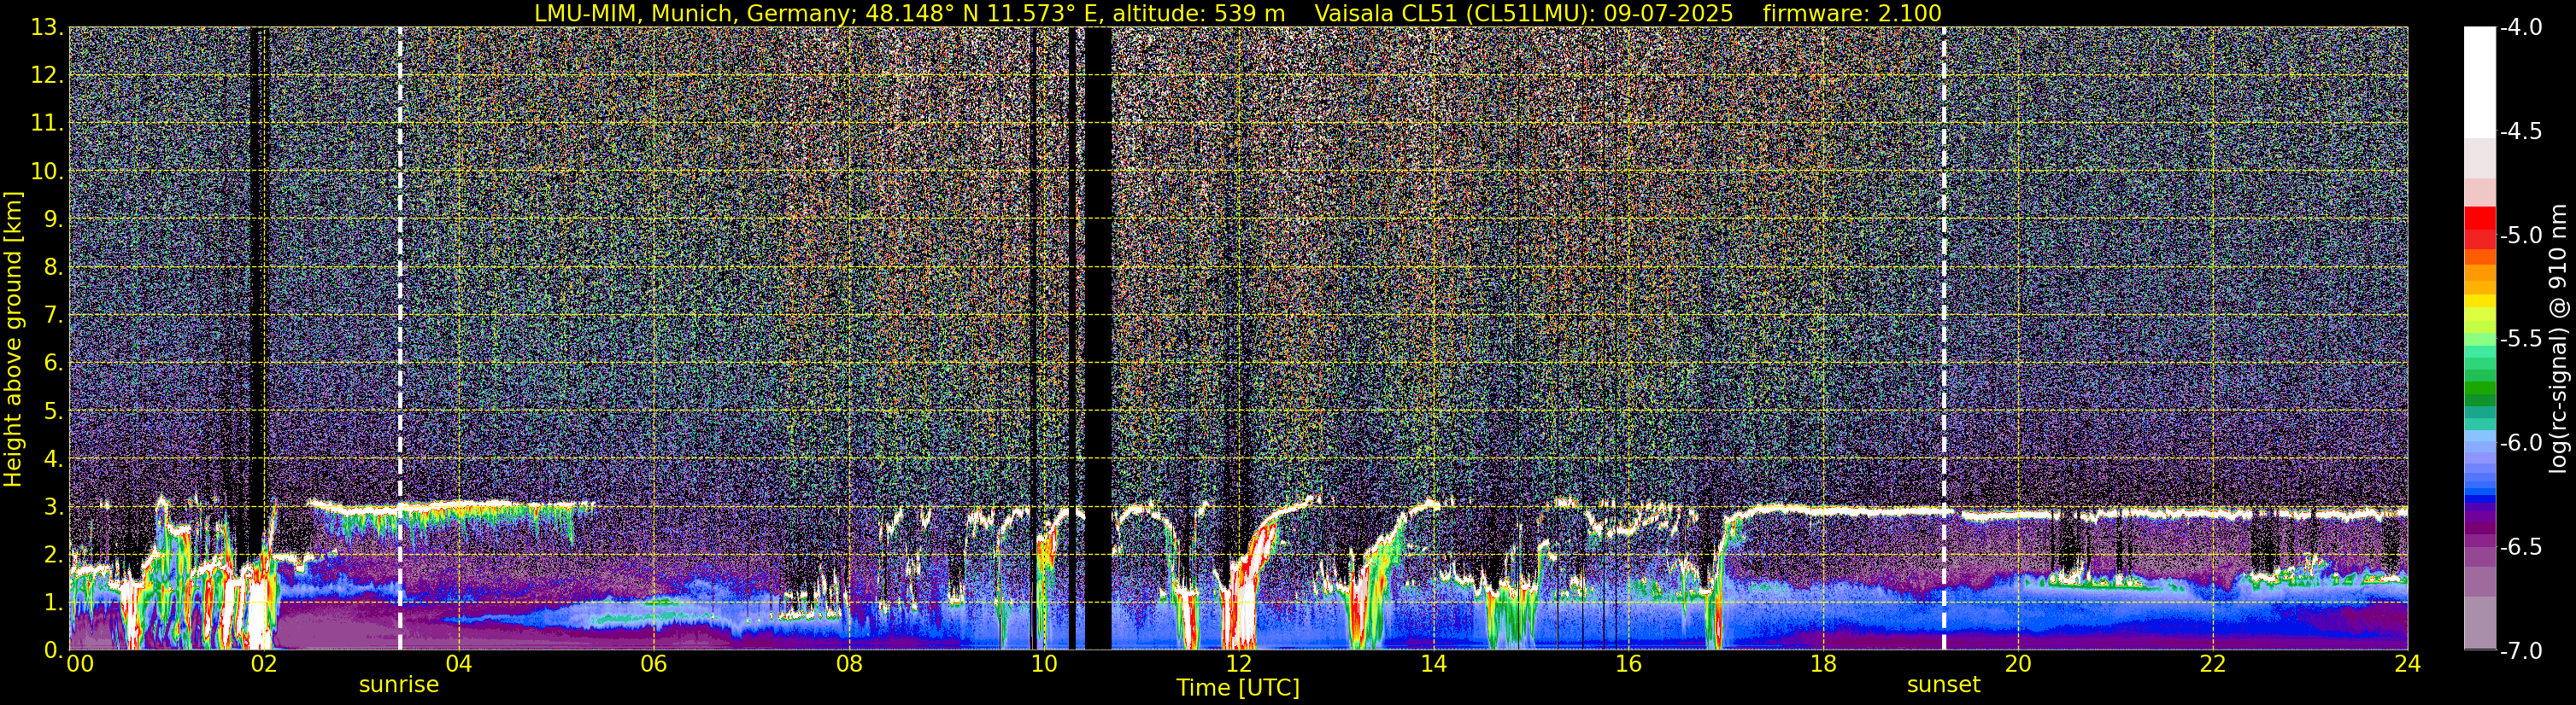Click the white dashed sunset line
This screenshot has height=705, width=2576.
coord(1944,339)
